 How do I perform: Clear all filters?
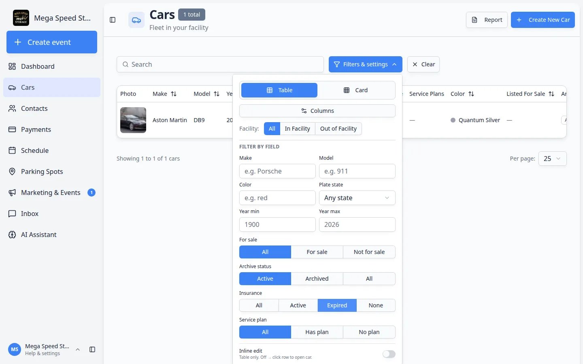[423, 64]
